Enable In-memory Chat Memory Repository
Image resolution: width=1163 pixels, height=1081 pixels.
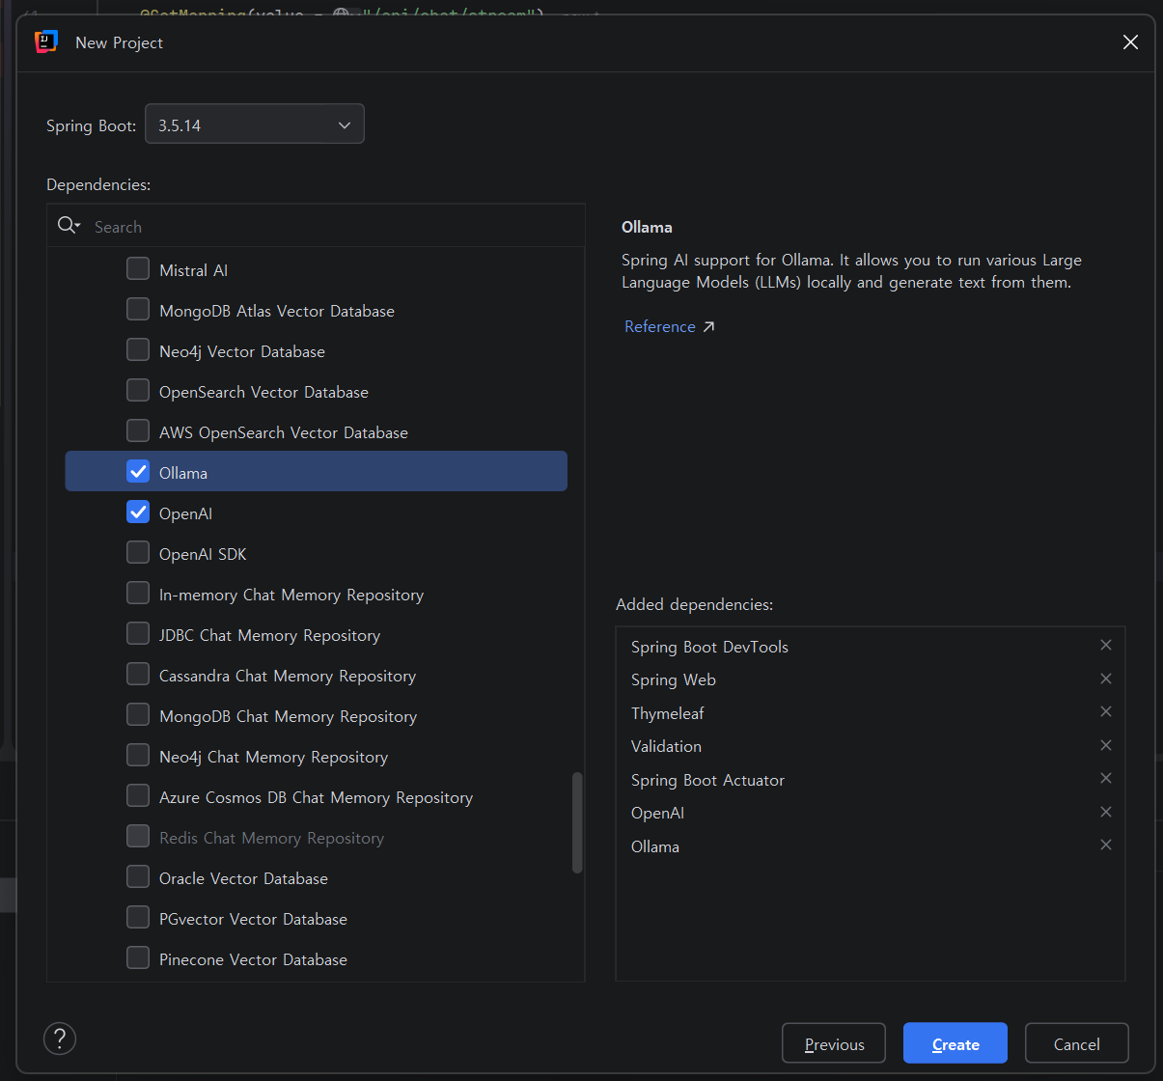(x=138, y=593)
